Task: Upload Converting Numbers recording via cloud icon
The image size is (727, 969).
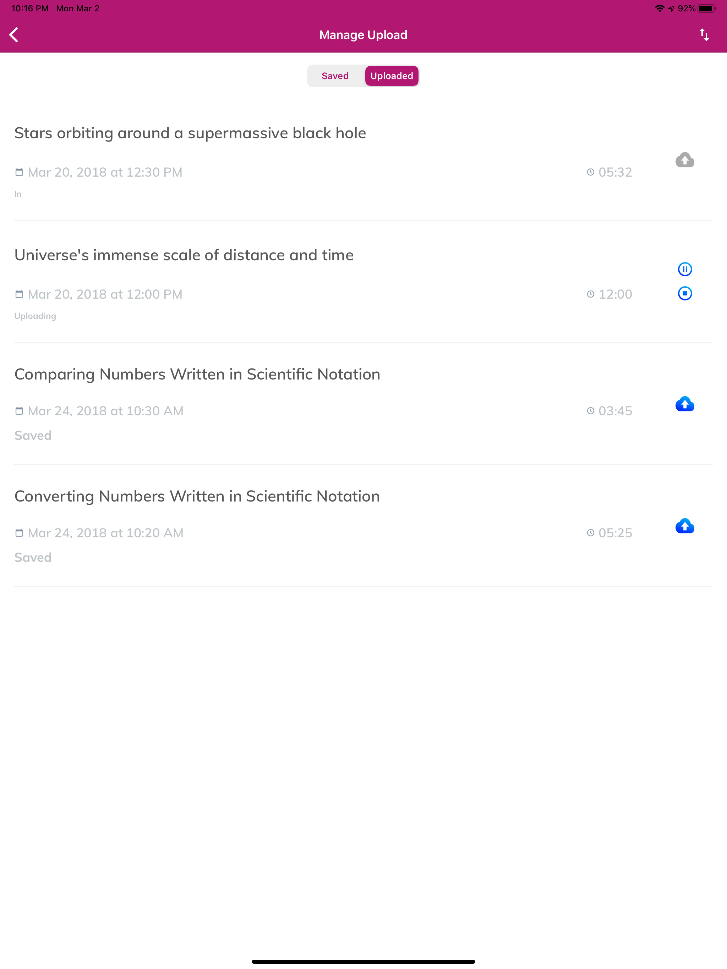Action: [x=684, y=525]
